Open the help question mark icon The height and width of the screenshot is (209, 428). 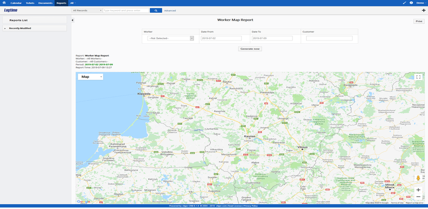tap(411, 3)
